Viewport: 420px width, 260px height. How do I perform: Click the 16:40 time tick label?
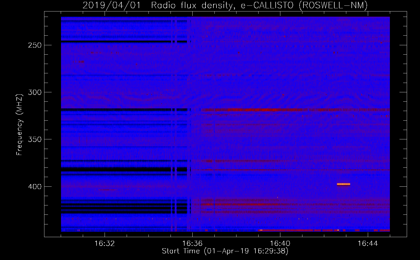280,244
